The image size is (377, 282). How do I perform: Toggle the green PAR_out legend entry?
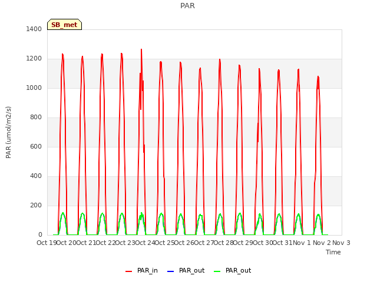pyautogui.click(x=232, y=270)
